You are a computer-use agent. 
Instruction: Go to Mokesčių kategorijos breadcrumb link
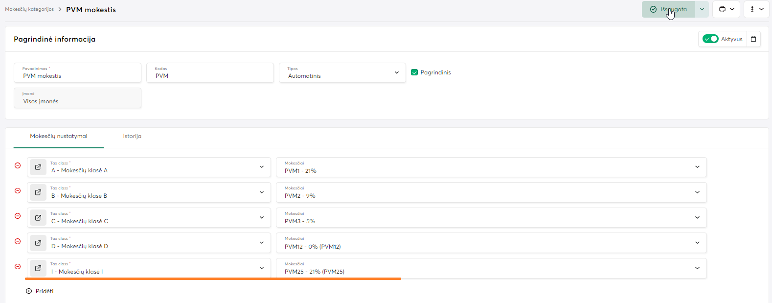[x=29, y=9]
